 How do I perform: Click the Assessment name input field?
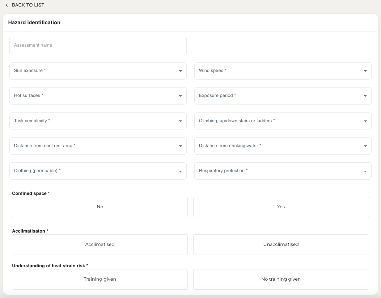(98, 46)
